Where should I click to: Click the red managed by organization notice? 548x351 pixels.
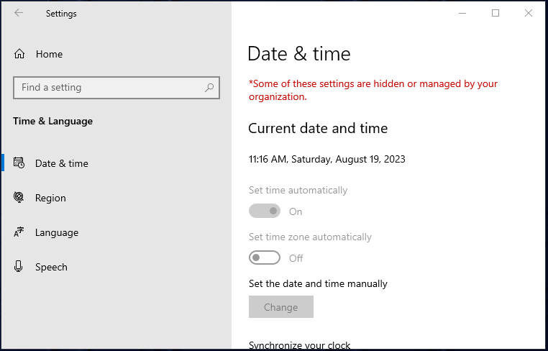373,90
